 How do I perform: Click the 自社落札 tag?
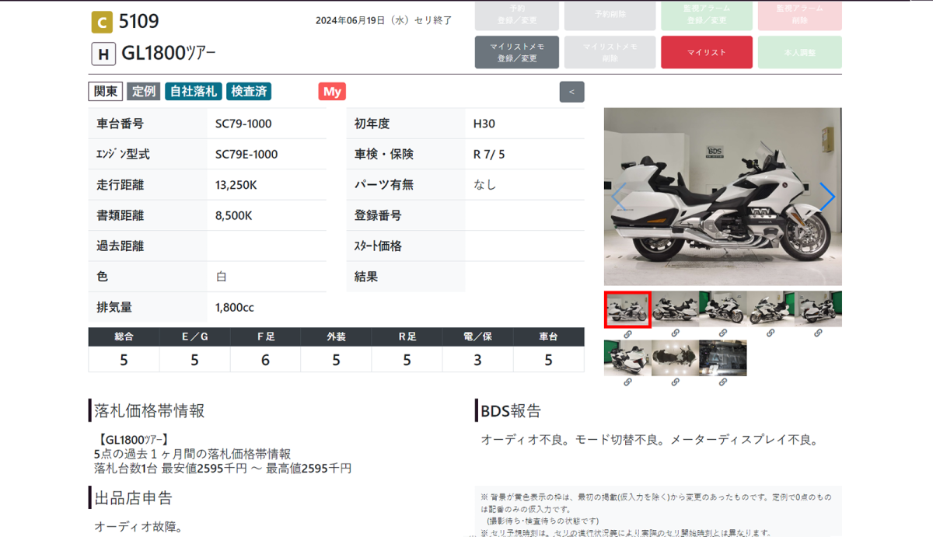194,91
